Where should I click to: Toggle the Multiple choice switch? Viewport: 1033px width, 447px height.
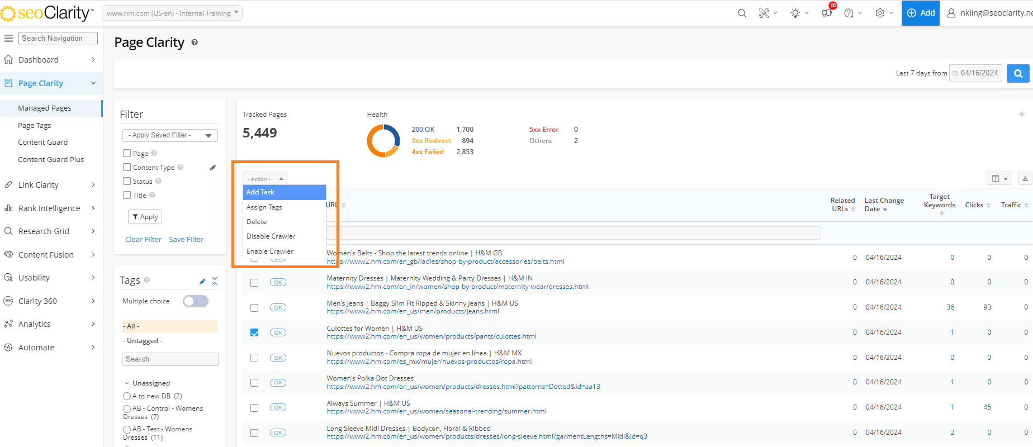point(196,301)
